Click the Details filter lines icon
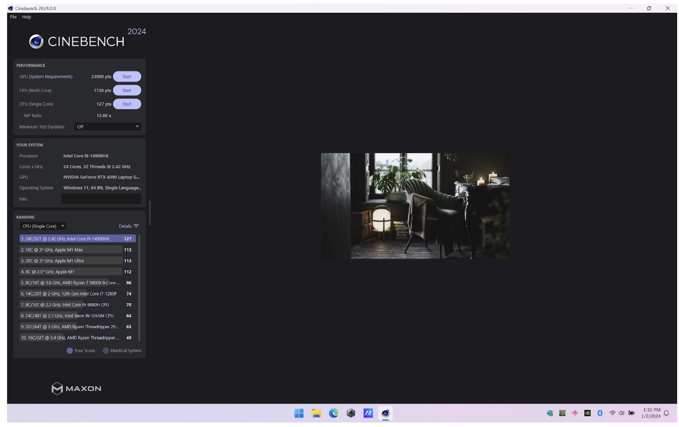 [136, 226]
